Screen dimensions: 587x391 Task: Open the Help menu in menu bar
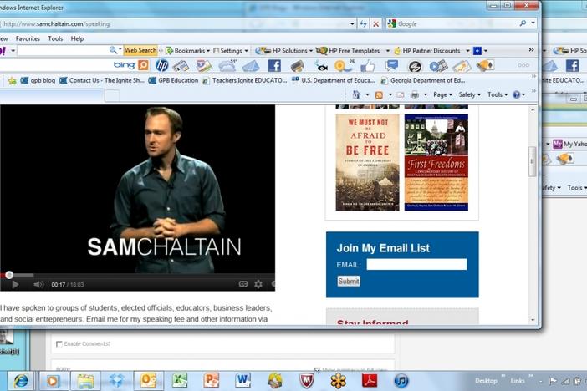[77, 38]
